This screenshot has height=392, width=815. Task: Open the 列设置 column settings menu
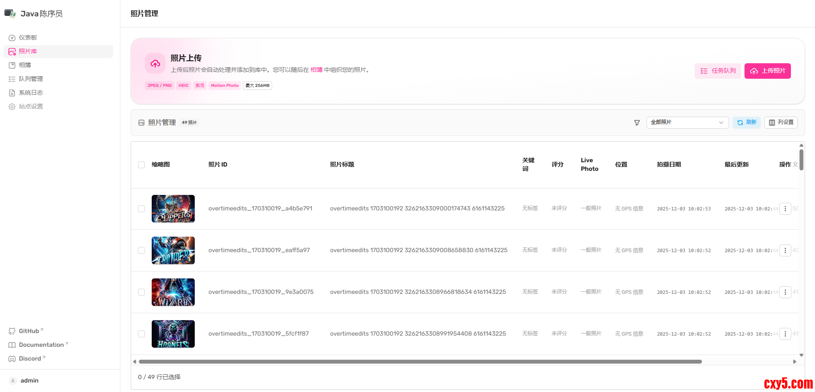point(781,123)
